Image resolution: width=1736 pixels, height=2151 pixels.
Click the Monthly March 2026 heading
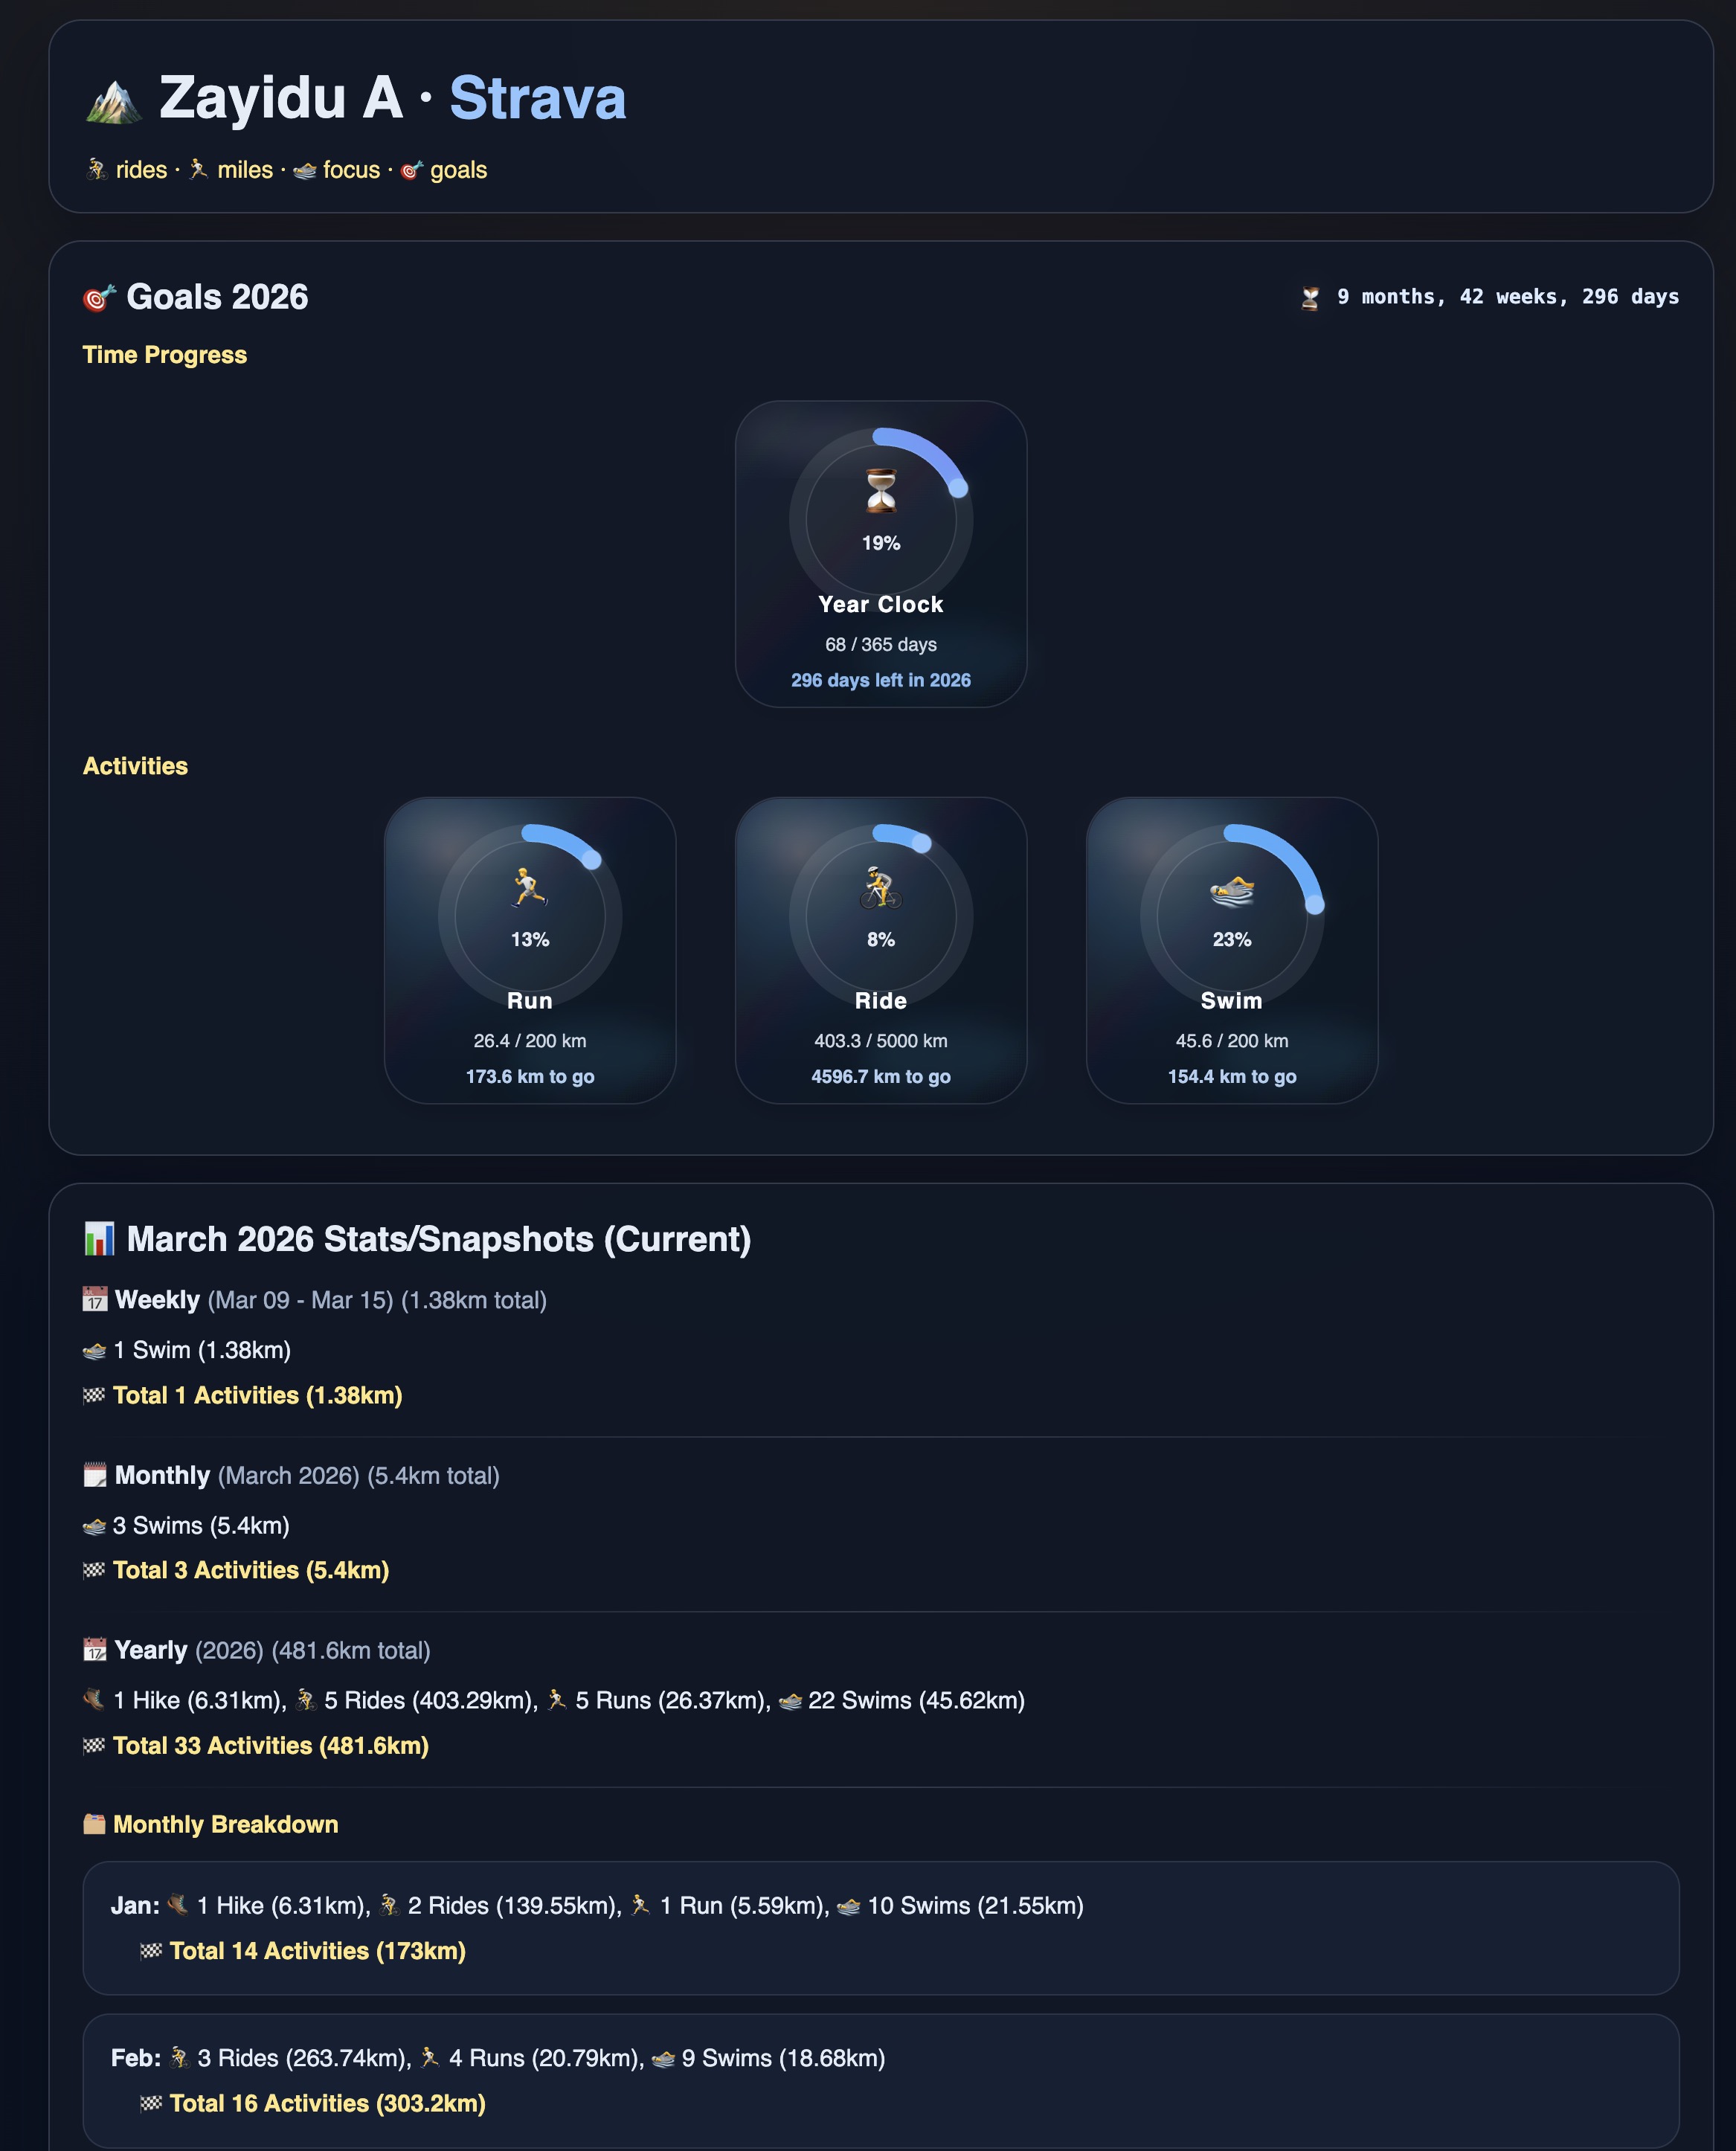tap(306, 1476)
